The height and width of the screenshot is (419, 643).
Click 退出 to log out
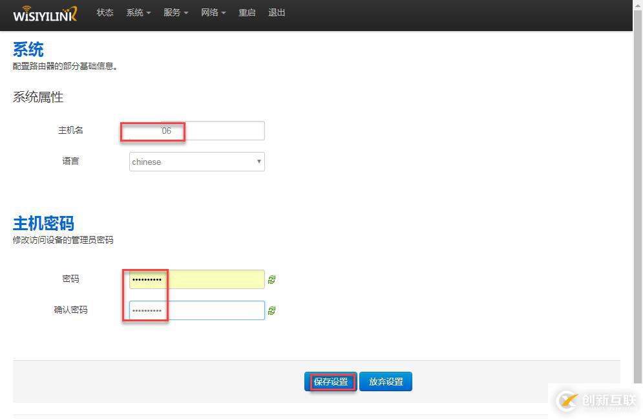click(277, 13)
